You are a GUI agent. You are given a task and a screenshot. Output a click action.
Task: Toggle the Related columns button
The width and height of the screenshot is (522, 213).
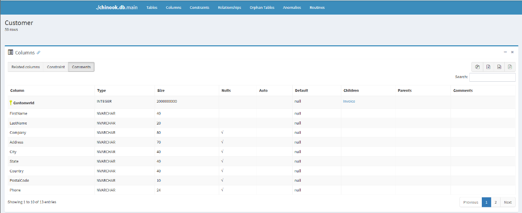pyautogui.click(x=26, y=67)
